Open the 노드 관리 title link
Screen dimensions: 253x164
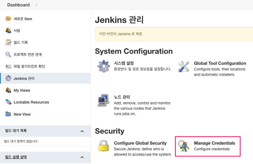(x=122, y=97)
